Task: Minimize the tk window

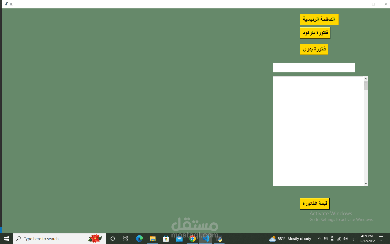Action: pos(361,4)
